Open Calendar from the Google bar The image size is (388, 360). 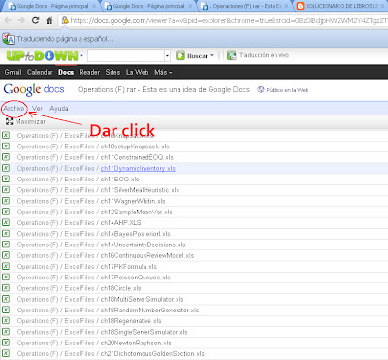[x=40, y=72]
